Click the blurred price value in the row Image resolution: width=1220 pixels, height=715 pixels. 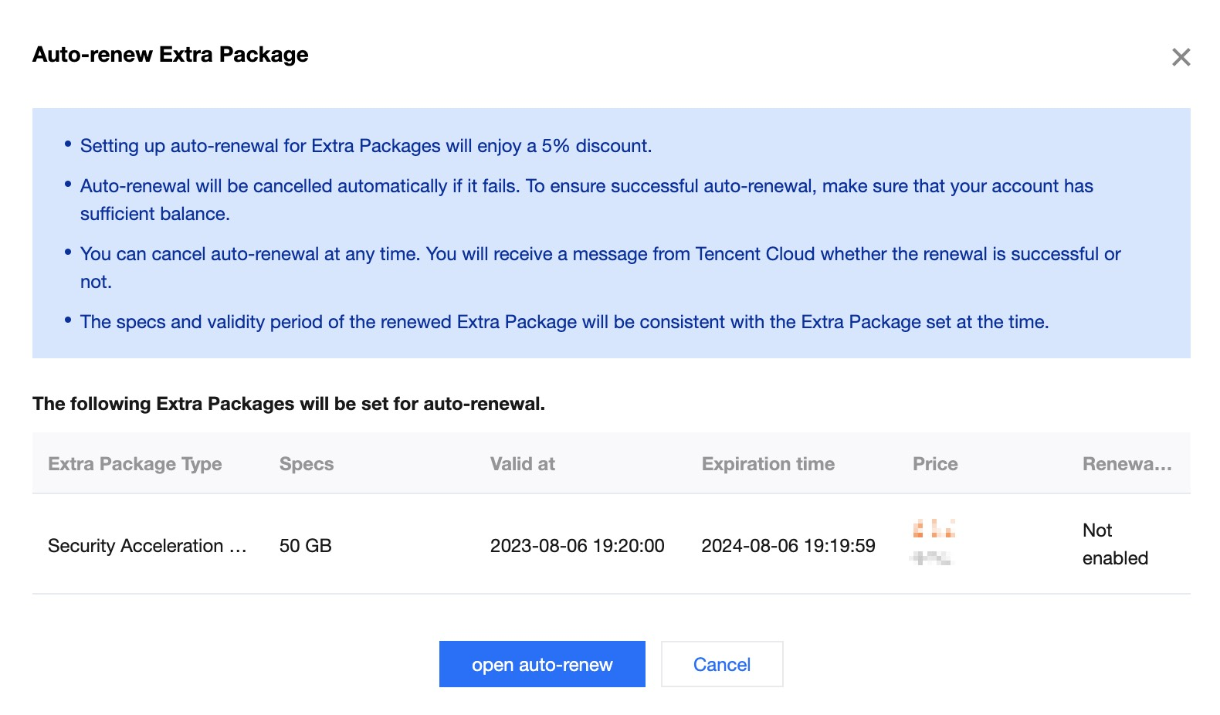tap(934, 543)
